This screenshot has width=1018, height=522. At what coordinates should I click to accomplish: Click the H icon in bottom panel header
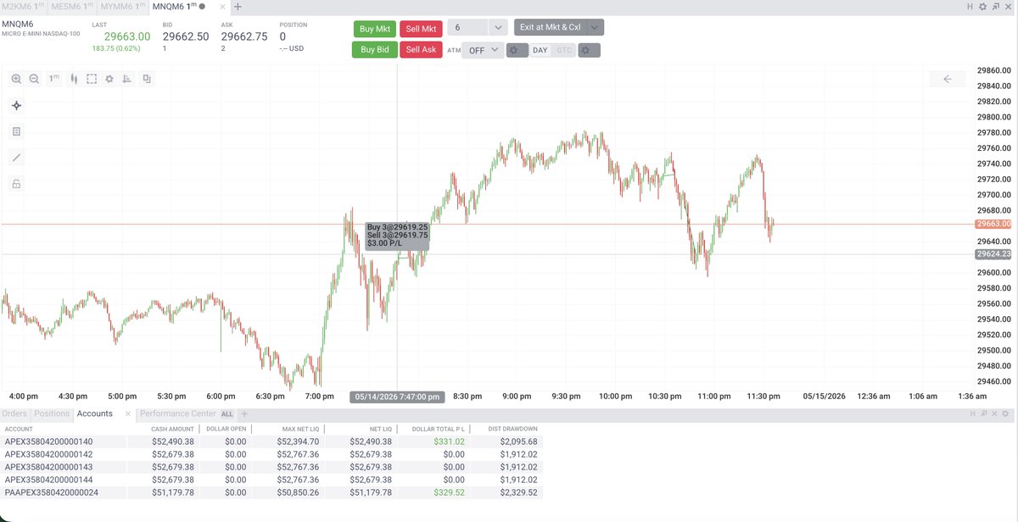972,414
